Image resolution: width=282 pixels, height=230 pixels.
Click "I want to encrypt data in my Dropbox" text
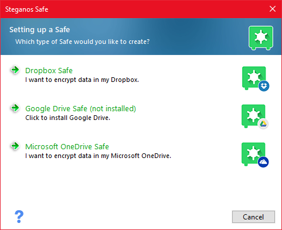pos(82,80)
